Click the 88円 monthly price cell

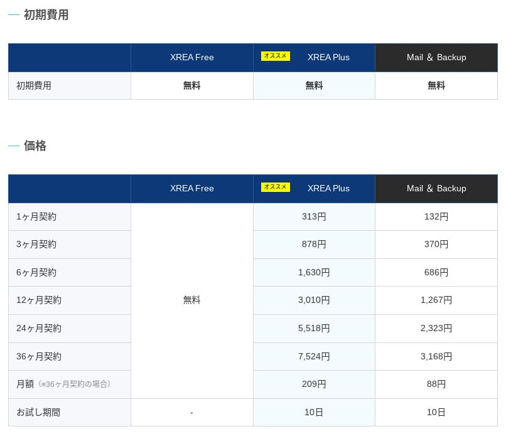pyautogui.click(x=436, y=384)
